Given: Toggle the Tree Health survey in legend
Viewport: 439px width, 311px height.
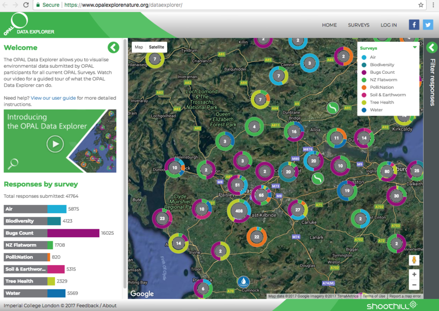Looking at the screenshot, I should (378, 102).
